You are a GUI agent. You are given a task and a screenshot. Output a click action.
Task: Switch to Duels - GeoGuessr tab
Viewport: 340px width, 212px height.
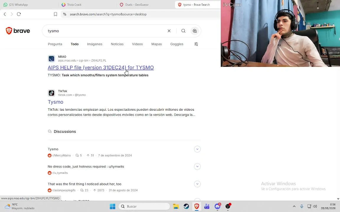pos(145,4)
